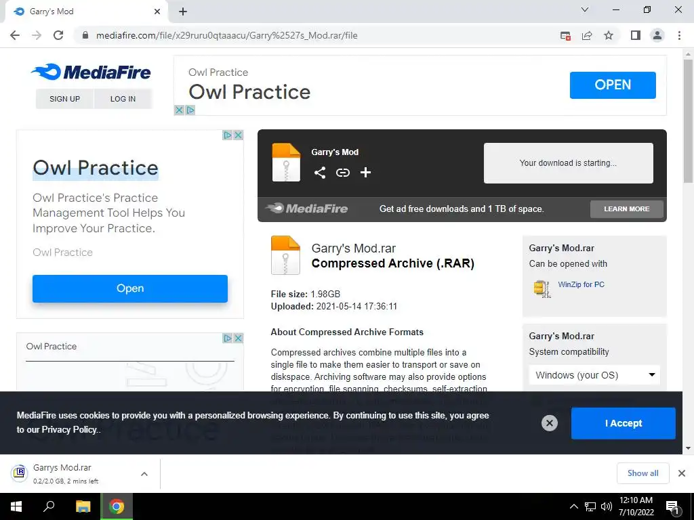Toggle the Chrome side panel icon
Image resolution: width=694 pixels, height=520 pixels.
(x=636, y=35)
